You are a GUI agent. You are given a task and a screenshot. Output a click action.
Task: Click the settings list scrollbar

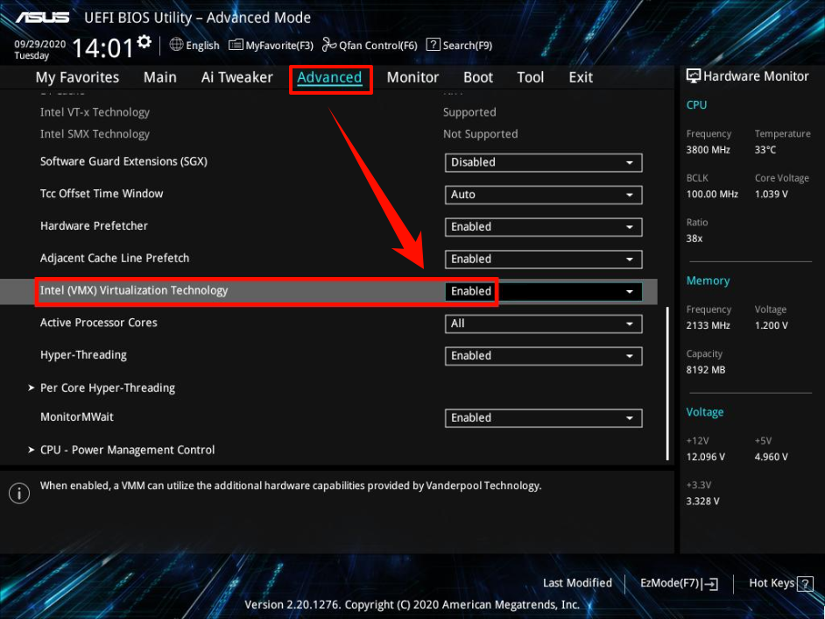pyautogui.click(x=667, y=383)
